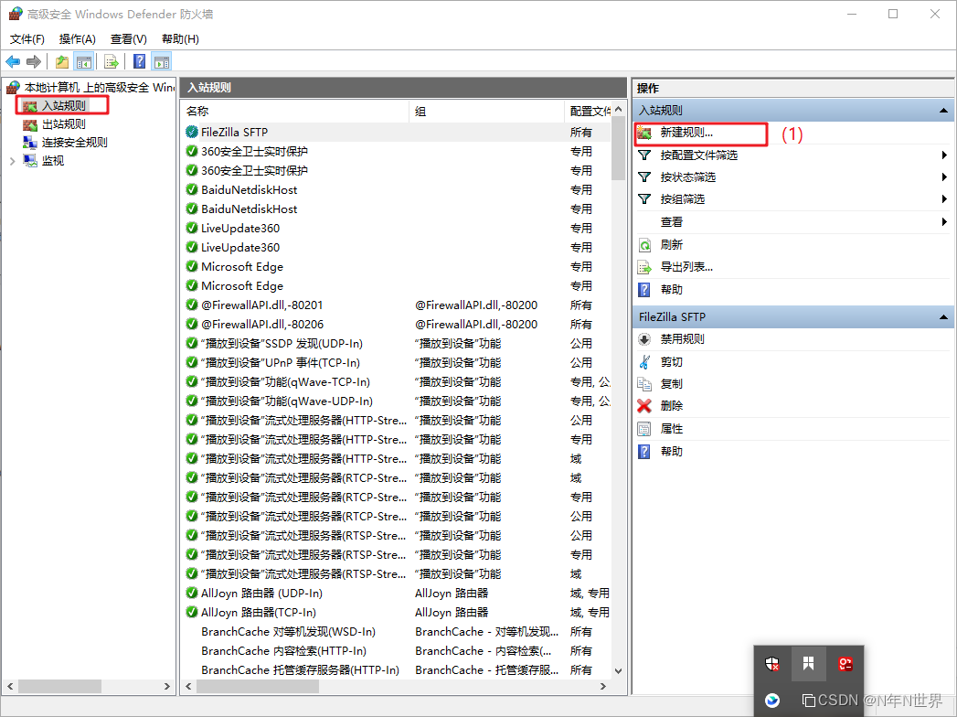Select BranchCache 对等机发现(WSD-In) rule
This screenshot has height=717, width=957.
(397, 632)
